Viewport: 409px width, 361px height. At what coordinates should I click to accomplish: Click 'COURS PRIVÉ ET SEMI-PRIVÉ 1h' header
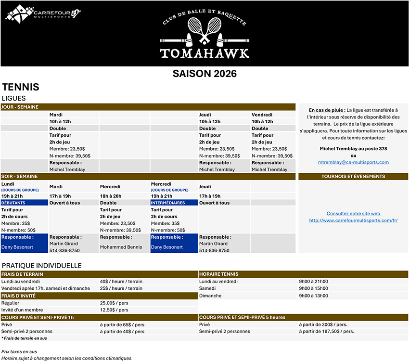pos(99,318)
